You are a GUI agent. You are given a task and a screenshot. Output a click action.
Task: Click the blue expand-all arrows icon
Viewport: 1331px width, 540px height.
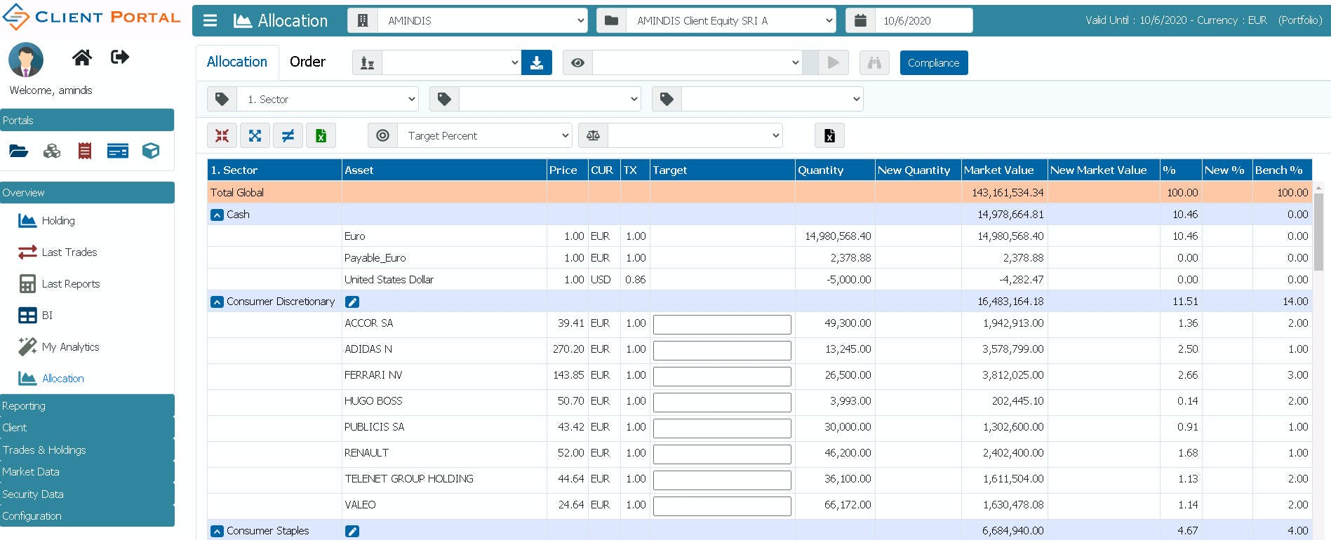point(255,135)
